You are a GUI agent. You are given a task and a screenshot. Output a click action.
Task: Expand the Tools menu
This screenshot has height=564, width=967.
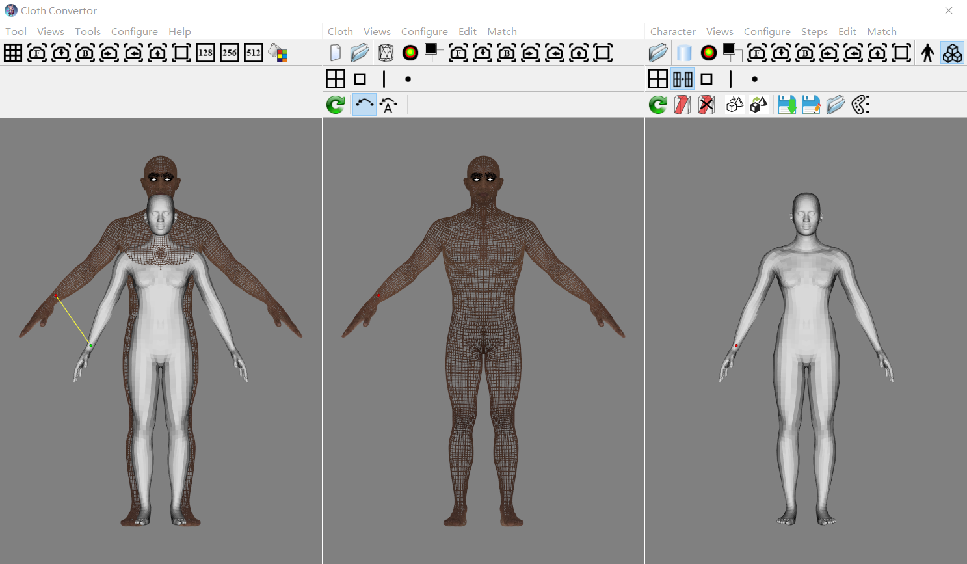click(87, 31)
